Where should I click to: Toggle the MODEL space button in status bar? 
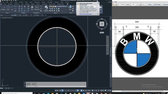(57, 91)
